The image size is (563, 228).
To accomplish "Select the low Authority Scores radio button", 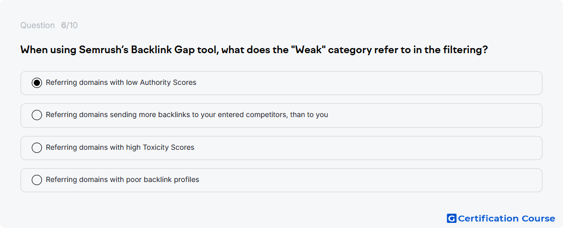I will pyautogui.click(x=37, y=83).
